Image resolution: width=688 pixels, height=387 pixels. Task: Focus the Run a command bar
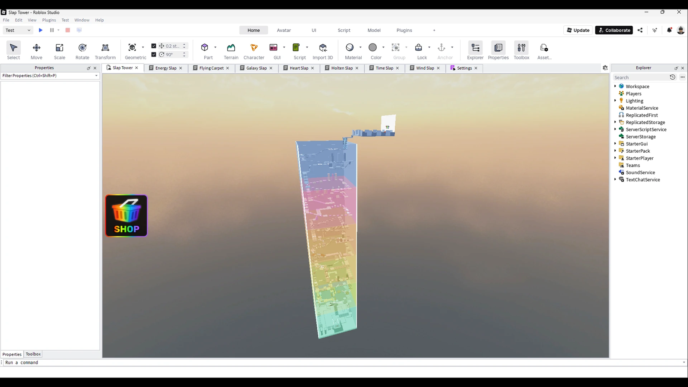pos(342,362)
